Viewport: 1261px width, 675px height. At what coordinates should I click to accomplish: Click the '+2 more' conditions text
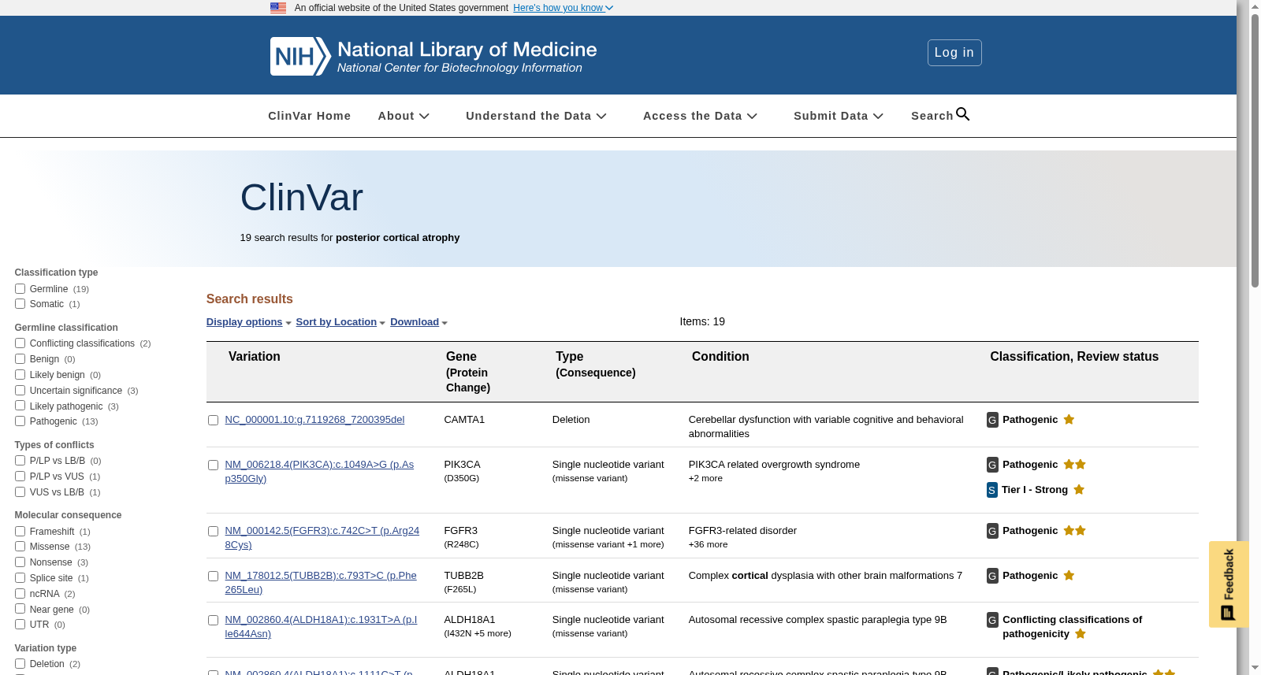point(705,479)
